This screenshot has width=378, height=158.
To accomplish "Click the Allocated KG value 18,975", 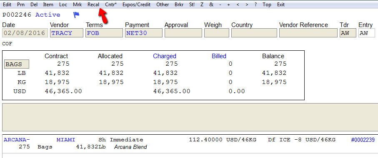I will click(x=111, y=82).
